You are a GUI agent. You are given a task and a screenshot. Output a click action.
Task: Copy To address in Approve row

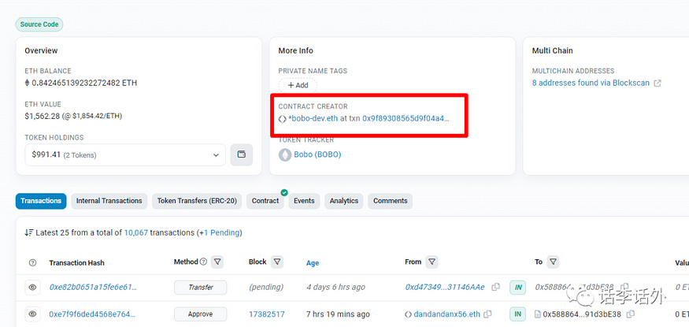(631, 314)
